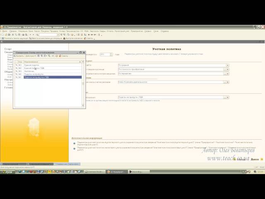Open the Отчеты menu
Screen dimensions: 265x199
[110, 32]
